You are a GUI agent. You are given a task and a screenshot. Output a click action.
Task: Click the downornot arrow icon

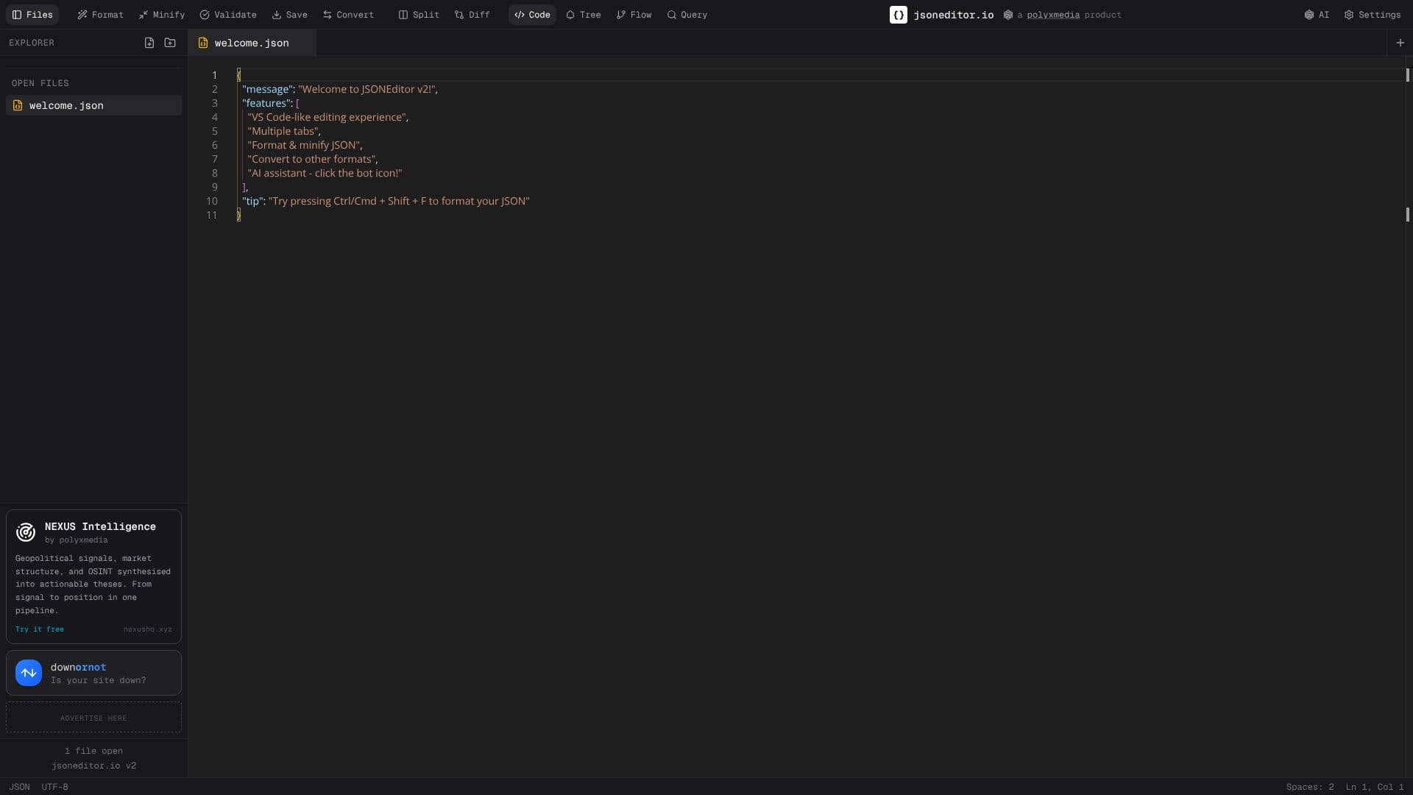tap(29, 673)
